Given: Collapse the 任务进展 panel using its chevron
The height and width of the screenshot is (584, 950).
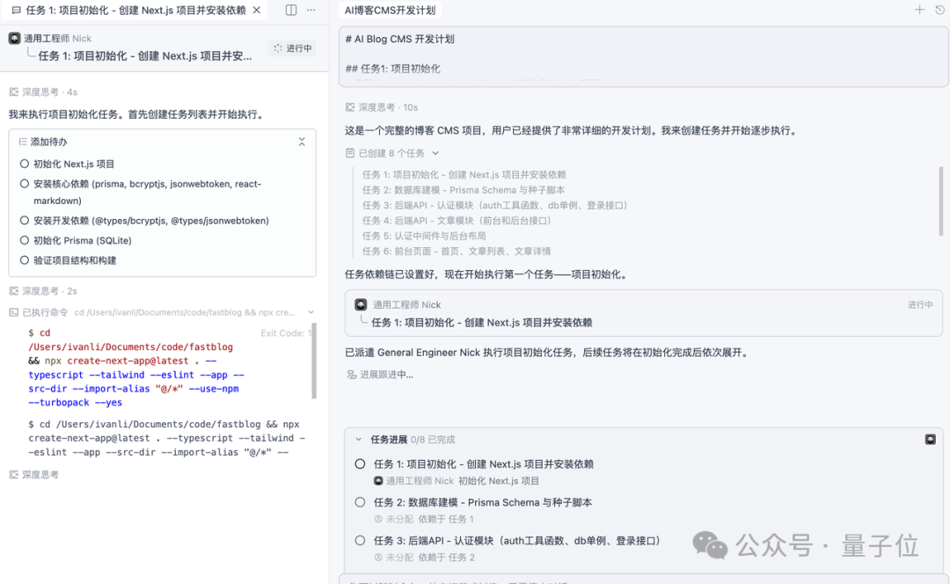Looking at the screenshot, I should click(x=357, y=438).
